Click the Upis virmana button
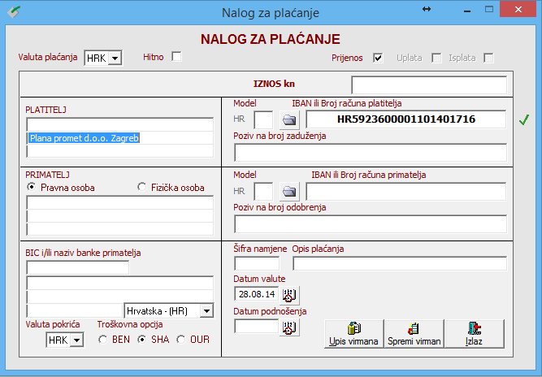This screenshot has height=377, width=542. [x=354, y=333]
